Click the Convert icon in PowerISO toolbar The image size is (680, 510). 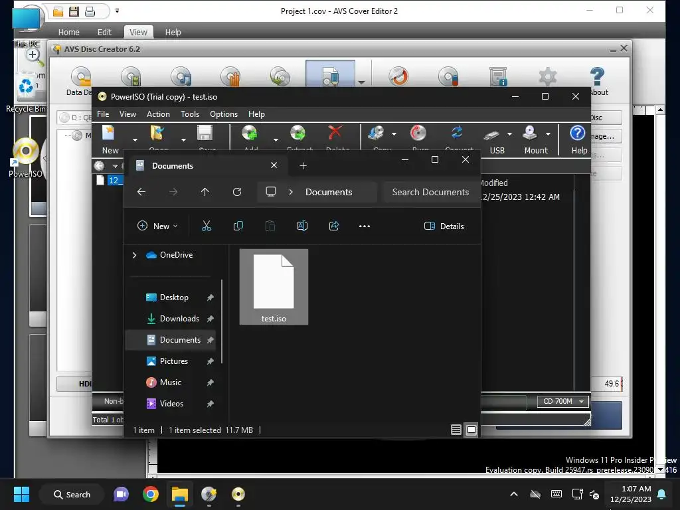click(x=457, y=133)
